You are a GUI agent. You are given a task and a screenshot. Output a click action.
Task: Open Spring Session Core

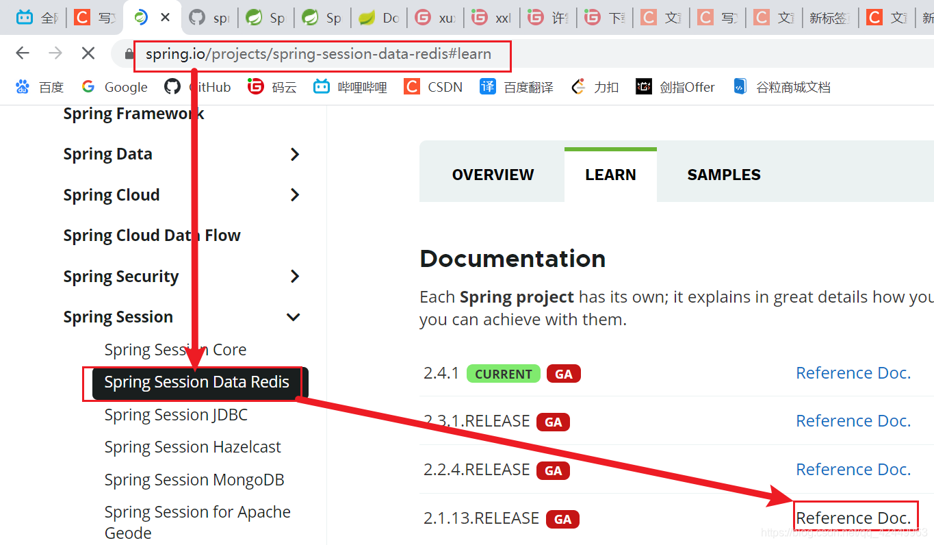point(175,350)
